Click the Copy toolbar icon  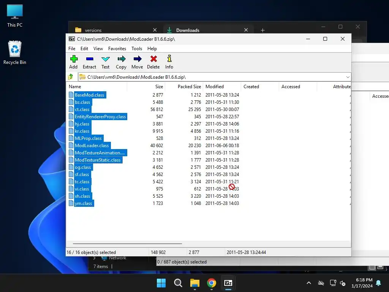(121, 59)
